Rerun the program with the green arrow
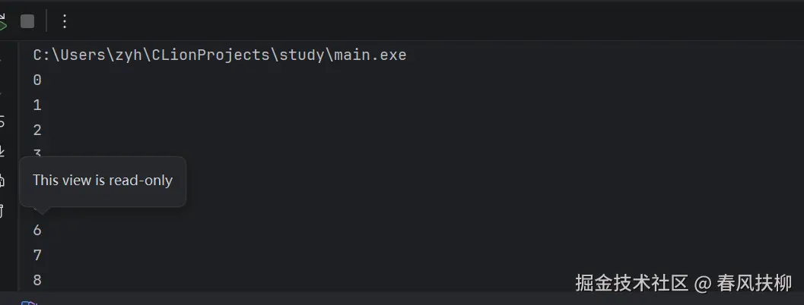The height and width of the screenshot is (305, 804). [x=2, y=22]
